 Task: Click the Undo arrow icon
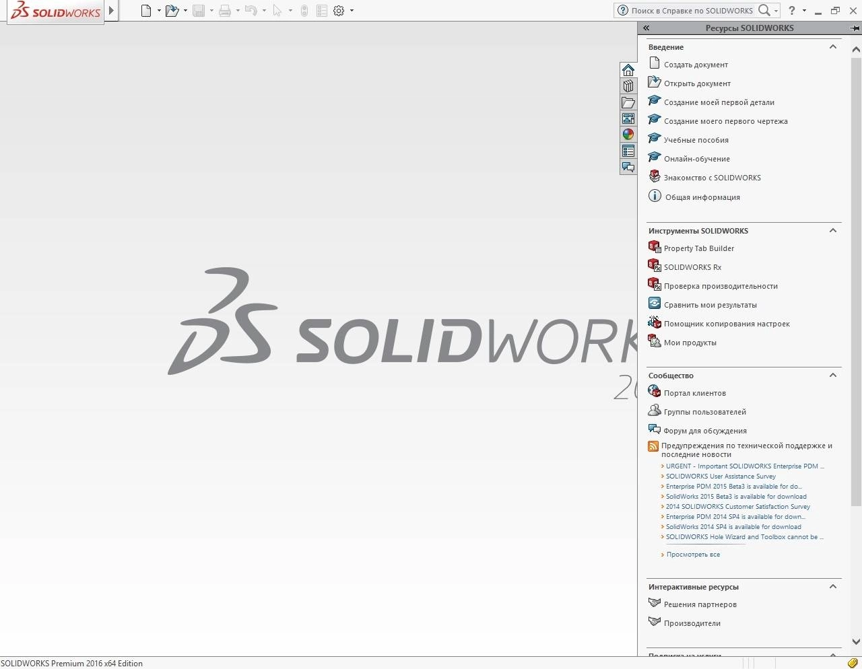coord(251,11)
